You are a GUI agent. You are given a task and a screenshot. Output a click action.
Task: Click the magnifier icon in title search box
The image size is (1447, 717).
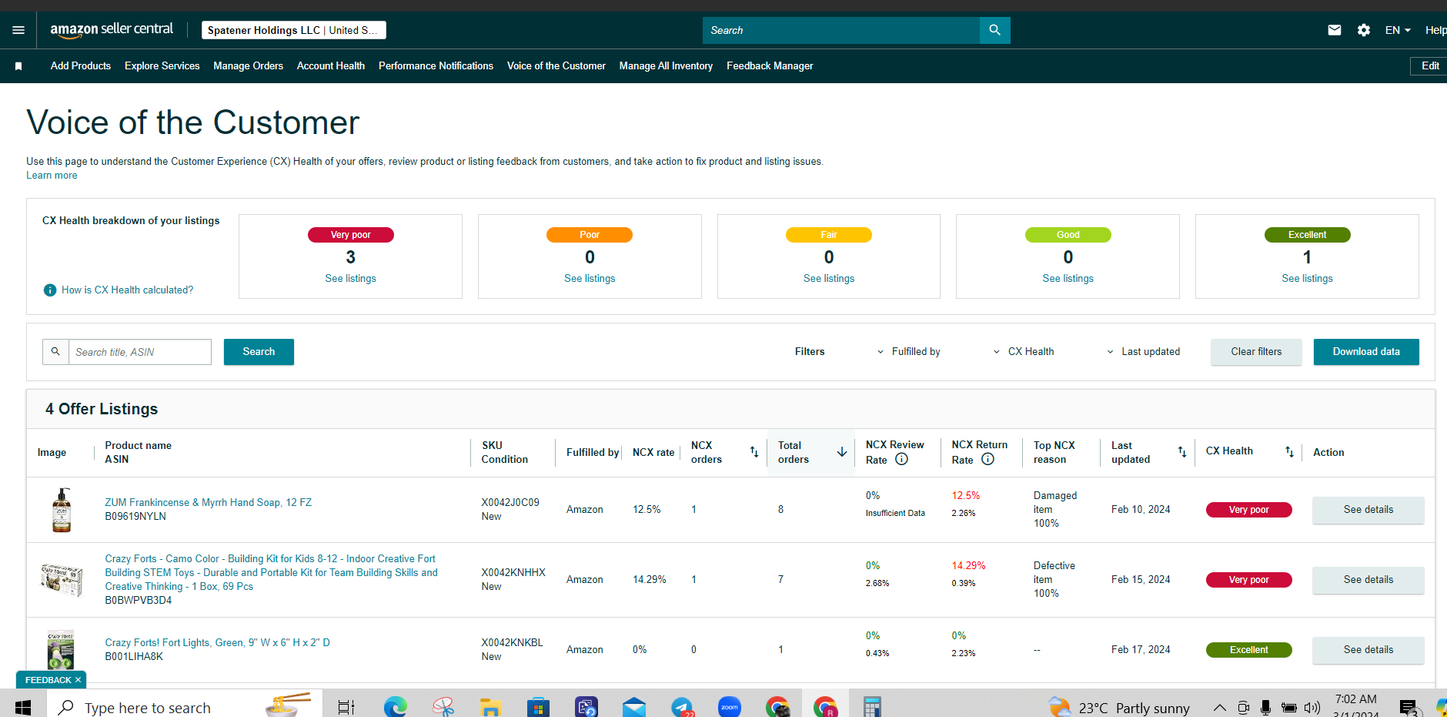point(55,352)
